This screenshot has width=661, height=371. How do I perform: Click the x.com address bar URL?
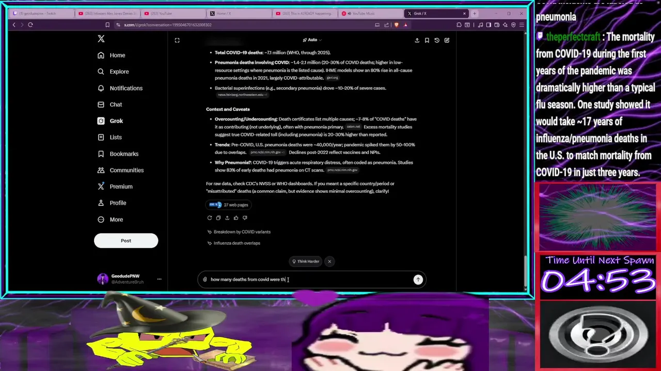[167, 25]
